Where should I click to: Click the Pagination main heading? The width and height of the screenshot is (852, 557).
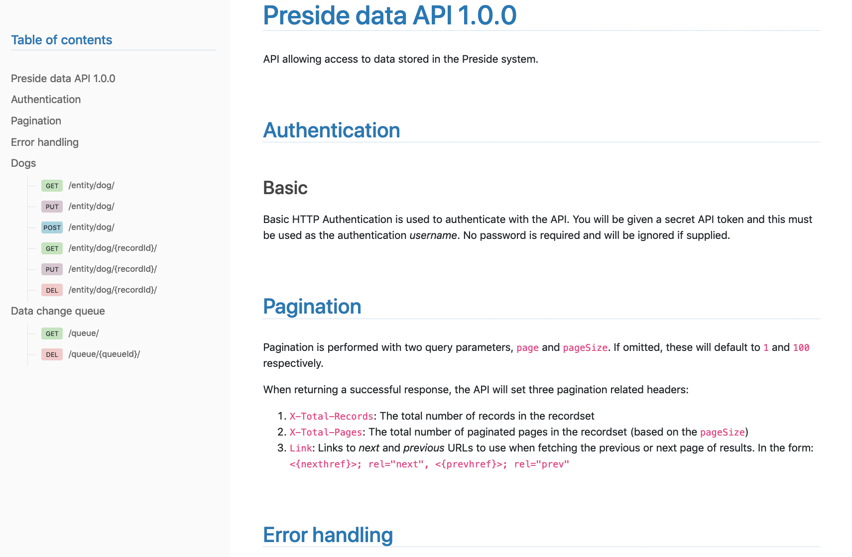click(312, 307)
